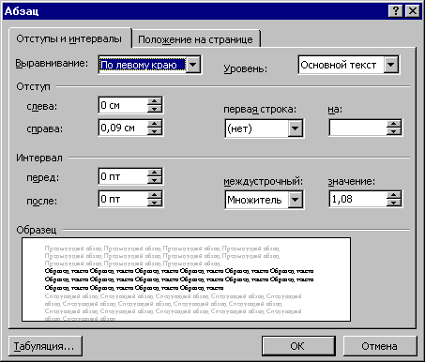425x362 pixels.
Task: Switch to the Отступы и интервалы tab
Action: [69, 38]
